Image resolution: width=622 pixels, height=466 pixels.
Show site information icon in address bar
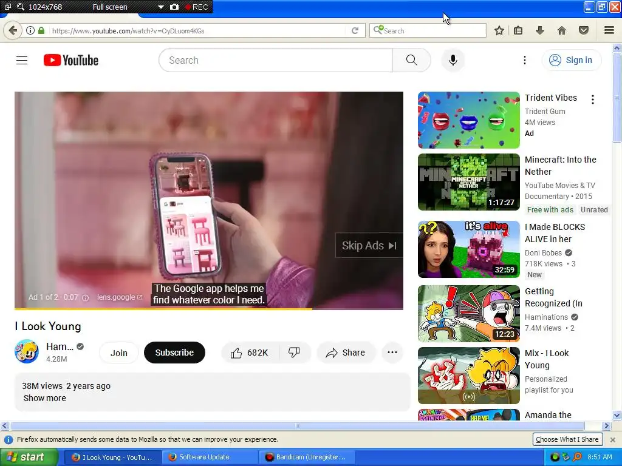click(30, 30)
